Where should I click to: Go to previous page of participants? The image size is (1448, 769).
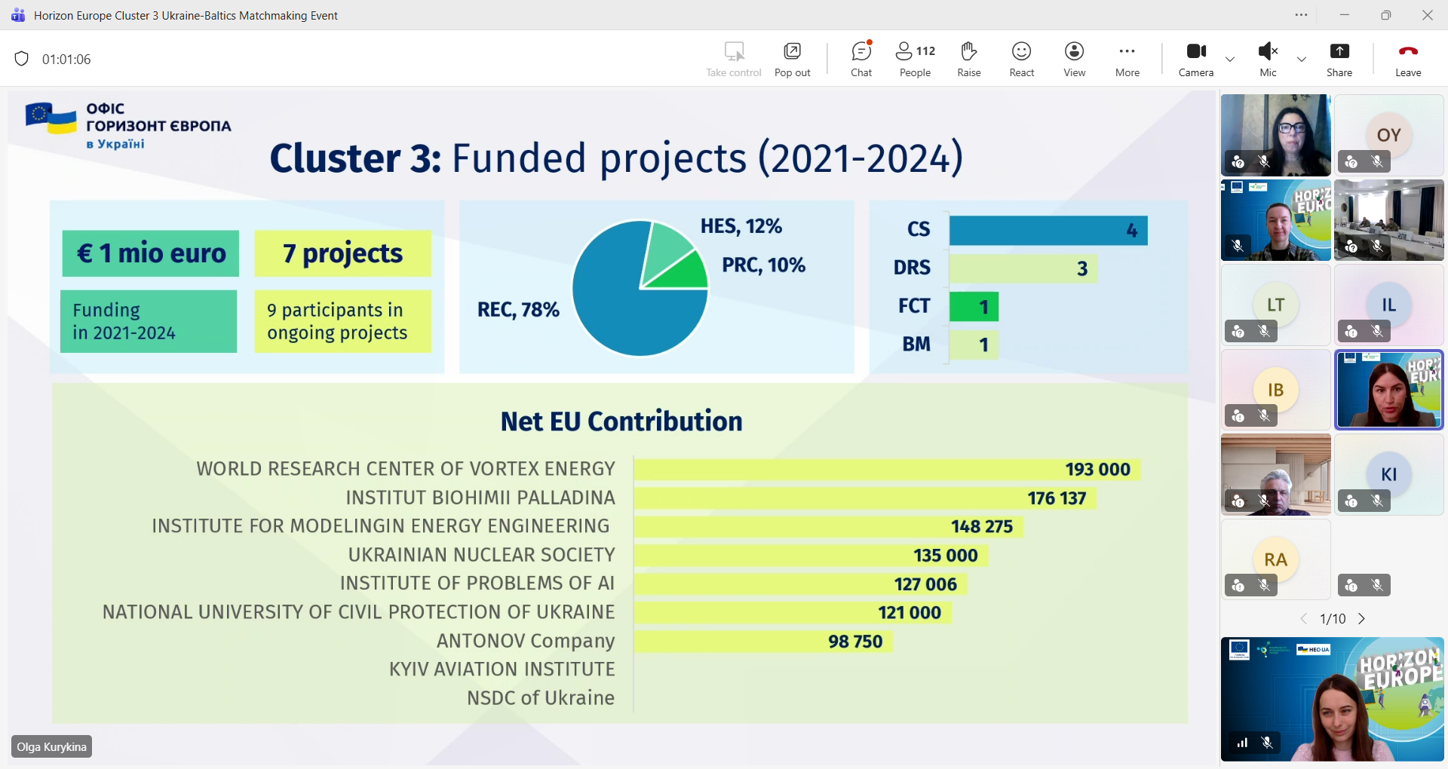click(x=1303, y=619)
